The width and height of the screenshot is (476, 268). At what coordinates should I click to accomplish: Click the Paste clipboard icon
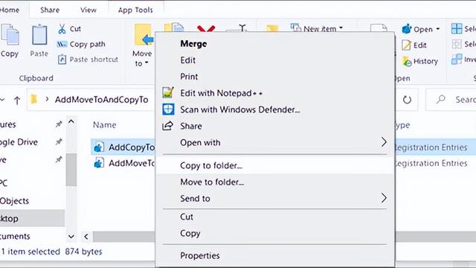[39, 35]
